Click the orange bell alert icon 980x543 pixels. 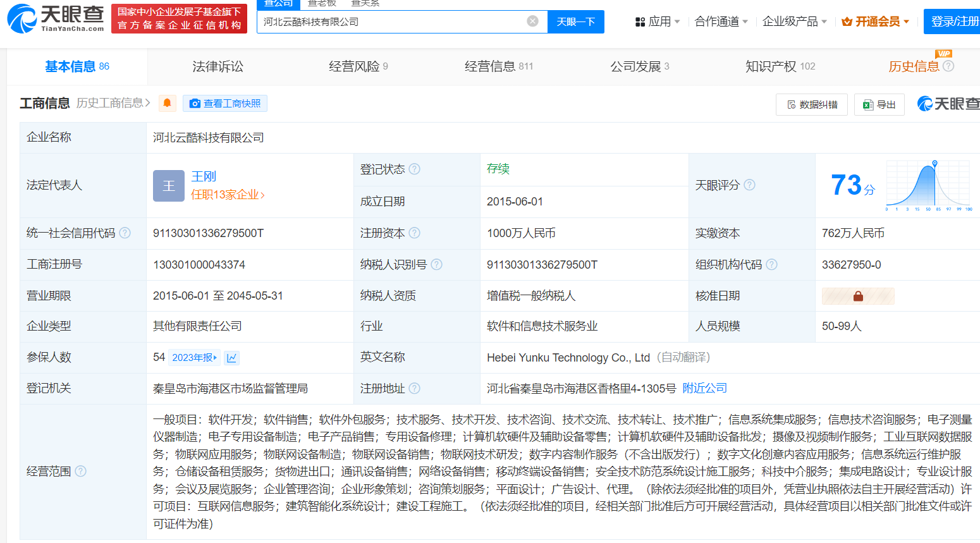[x=167, y=103]
